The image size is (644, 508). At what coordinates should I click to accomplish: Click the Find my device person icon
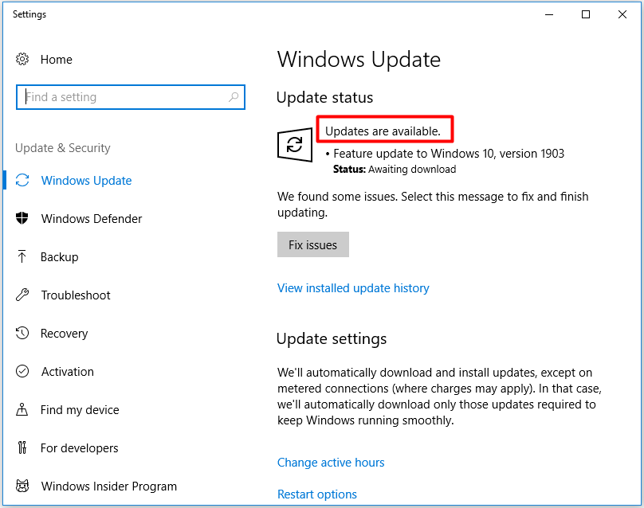coord(22,409)
